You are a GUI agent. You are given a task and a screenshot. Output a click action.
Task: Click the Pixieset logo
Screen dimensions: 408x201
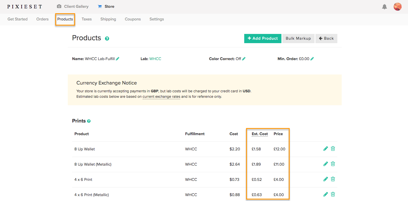click(x=25, y=7)
